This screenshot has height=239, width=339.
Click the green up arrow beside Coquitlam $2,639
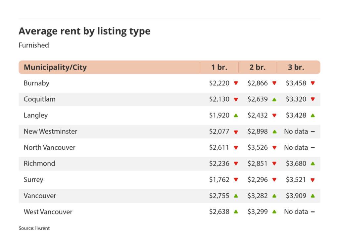click(x=274, y=99)
